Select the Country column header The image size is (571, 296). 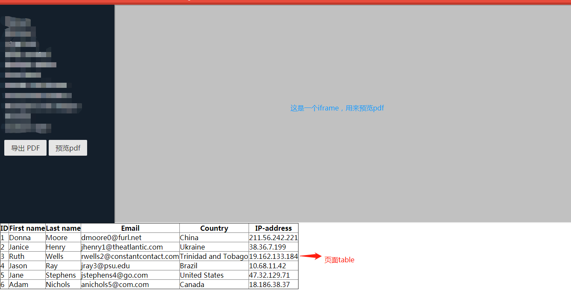click(x=214, y=228)
